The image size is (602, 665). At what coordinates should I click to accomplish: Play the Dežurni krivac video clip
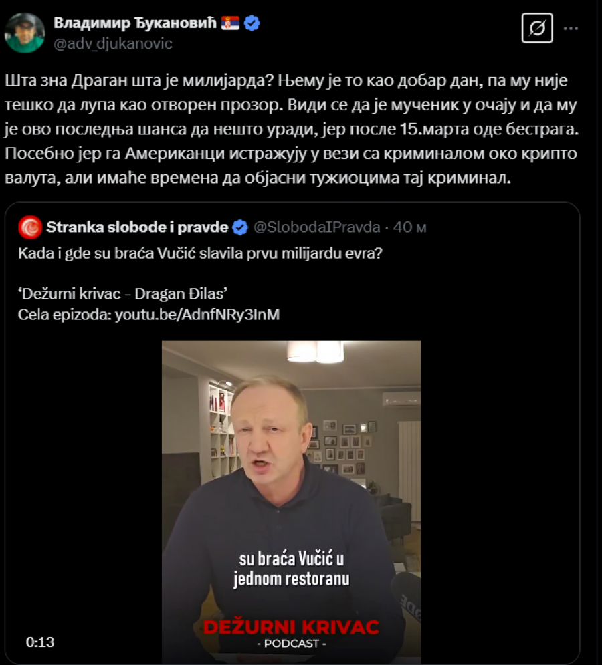[291, 501]
